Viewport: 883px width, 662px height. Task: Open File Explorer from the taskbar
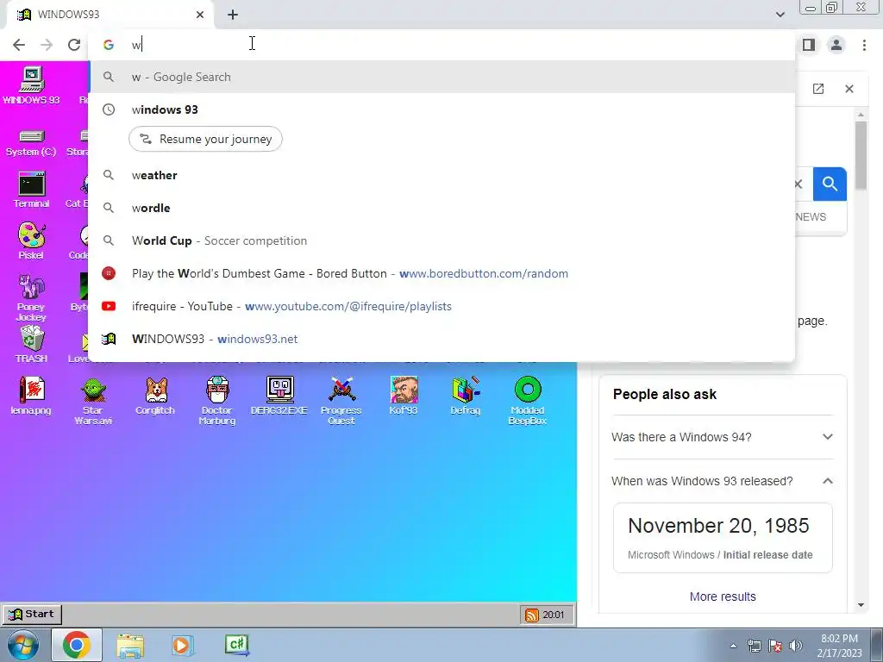coord(130,645)
